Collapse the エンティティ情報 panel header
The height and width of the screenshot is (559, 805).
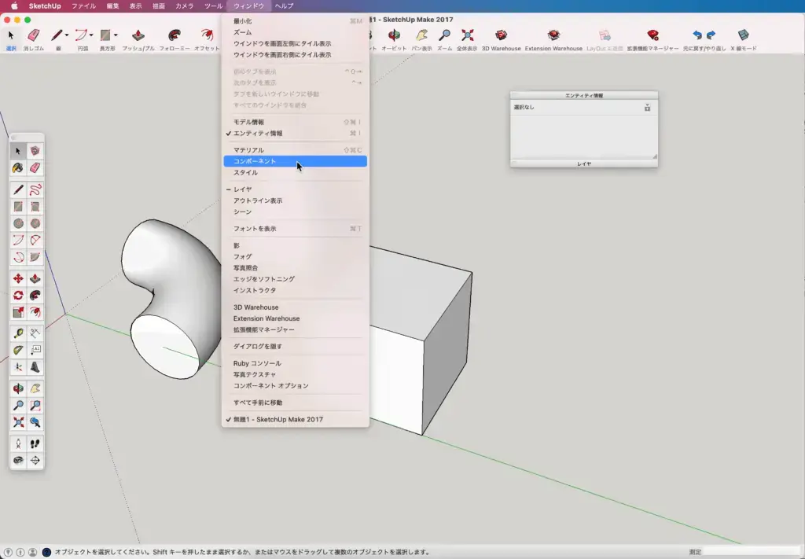[584, 95]
